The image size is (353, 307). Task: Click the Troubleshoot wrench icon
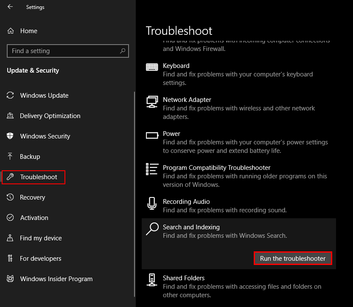pyautogui.click(x=10, y=177)
